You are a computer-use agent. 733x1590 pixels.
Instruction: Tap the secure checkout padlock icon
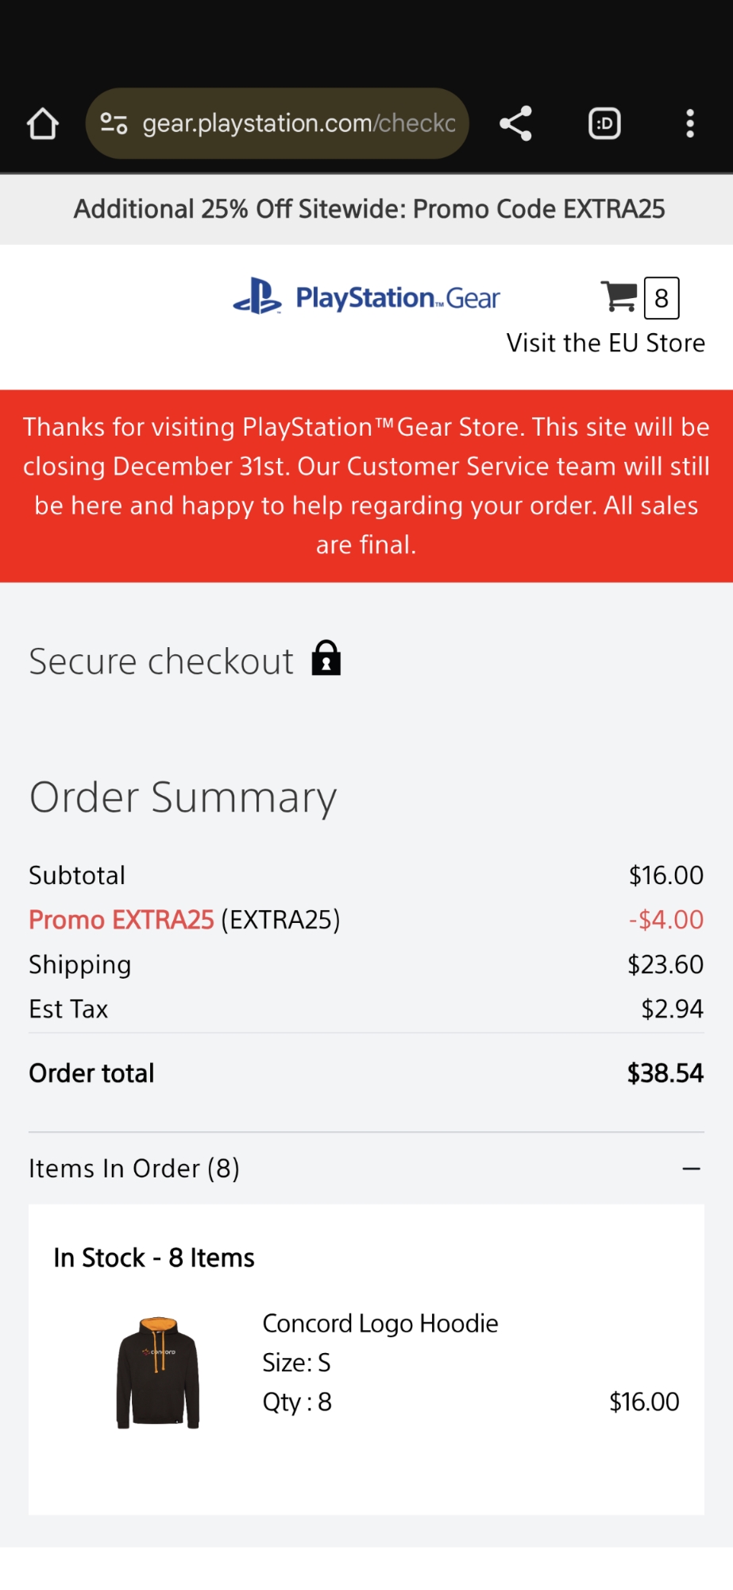(x=326, y=658)
